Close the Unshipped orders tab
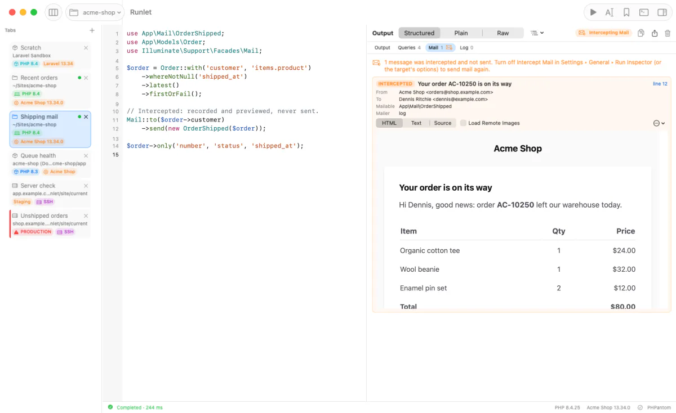 click(x=86, y=216)
